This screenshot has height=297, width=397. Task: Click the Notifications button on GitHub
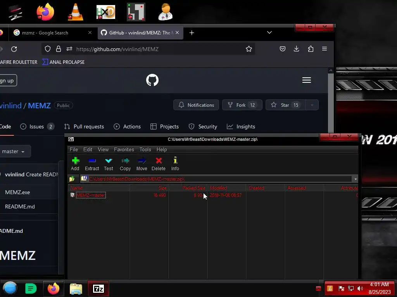[x=196, y=105]
